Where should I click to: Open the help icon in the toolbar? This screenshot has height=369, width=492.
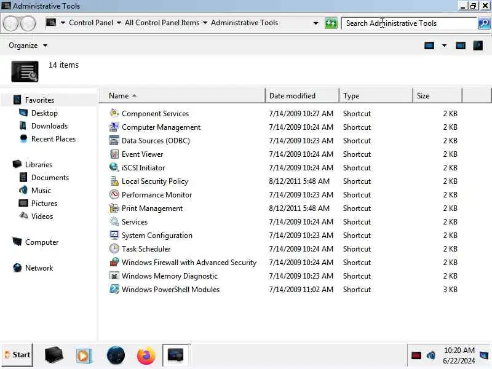tap(478, 46)
